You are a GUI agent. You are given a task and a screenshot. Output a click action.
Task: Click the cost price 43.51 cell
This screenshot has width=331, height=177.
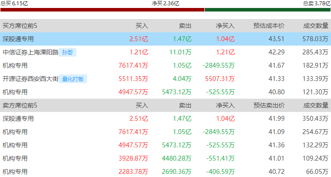276,39
